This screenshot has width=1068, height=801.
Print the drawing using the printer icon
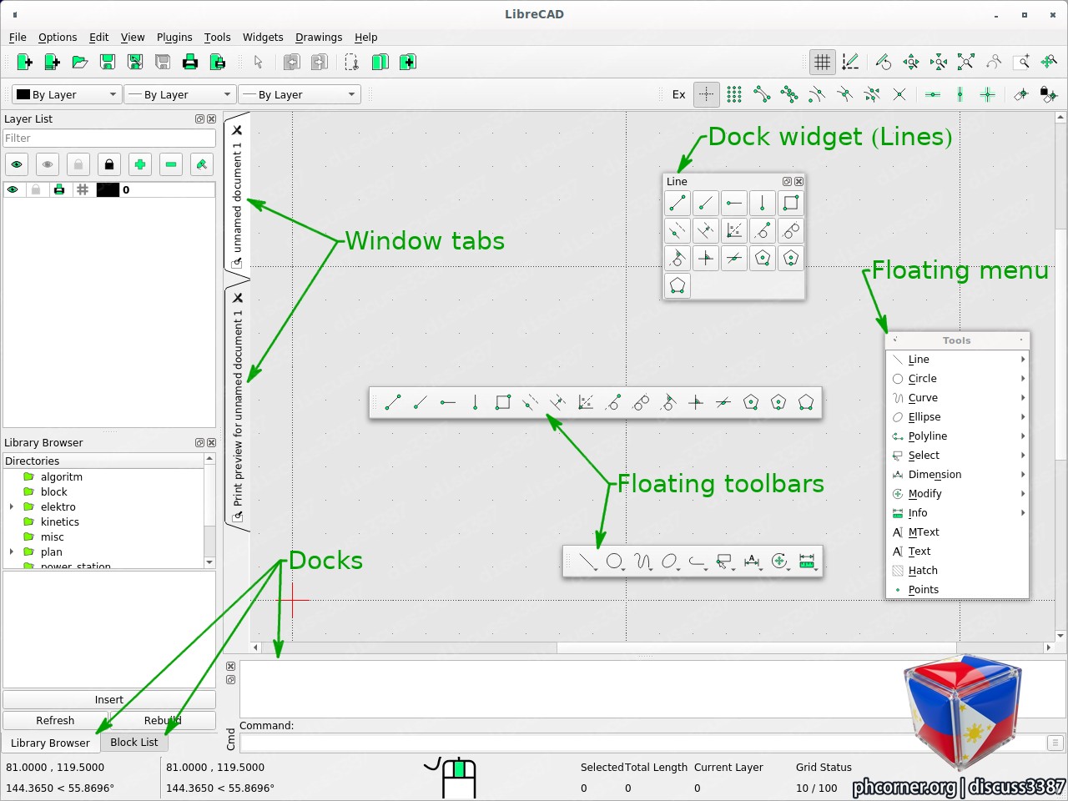[x=190, y=62]
